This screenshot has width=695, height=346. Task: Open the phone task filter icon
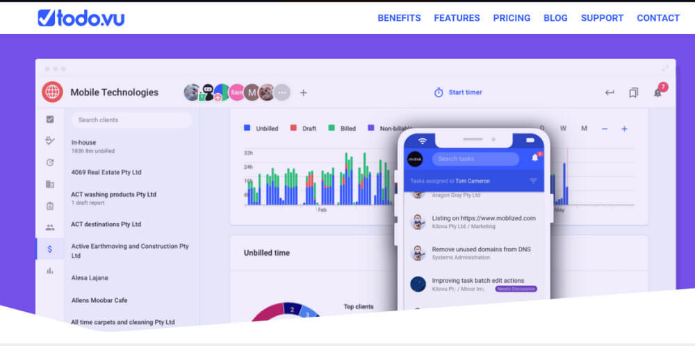(533, 181)
